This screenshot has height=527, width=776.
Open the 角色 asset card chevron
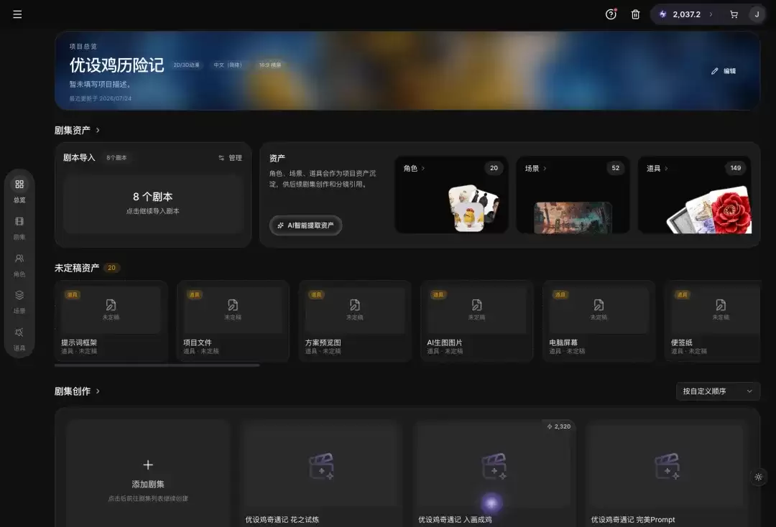423,169
